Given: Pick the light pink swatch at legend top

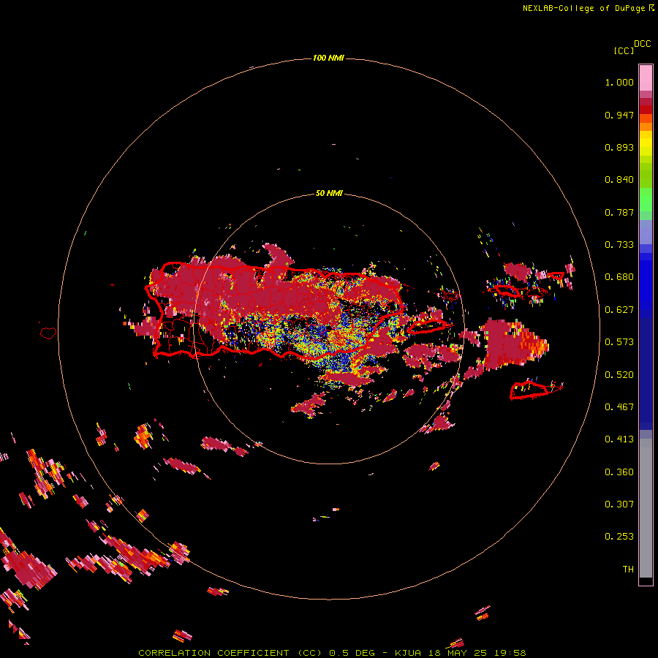Looking at the screenshot, I should point(646,78).
